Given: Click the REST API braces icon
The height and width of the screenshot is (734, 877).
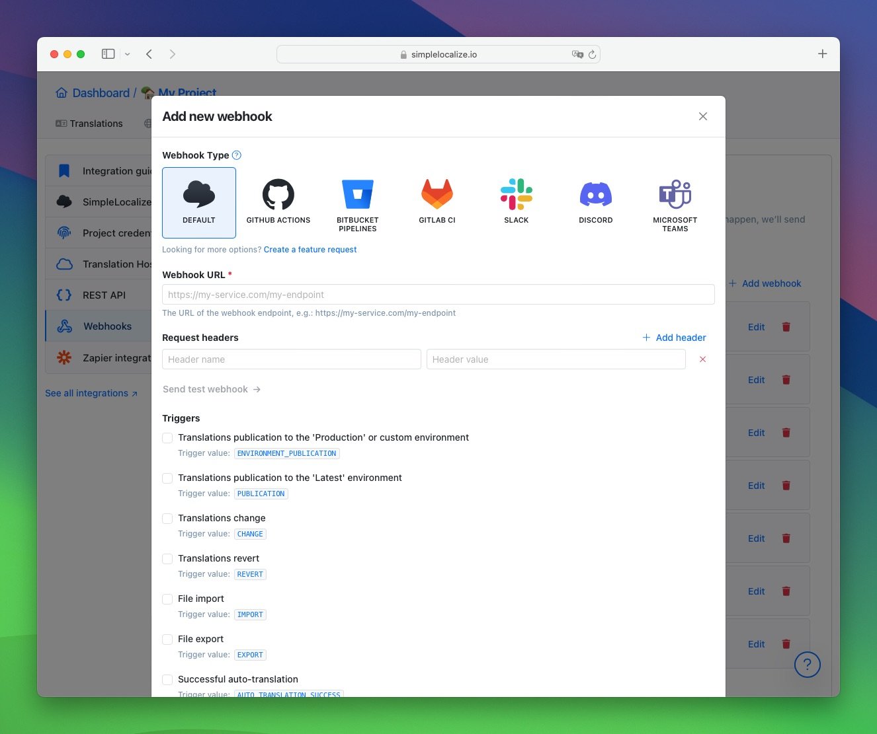Looking at the screenshot, I should [64, 295].
